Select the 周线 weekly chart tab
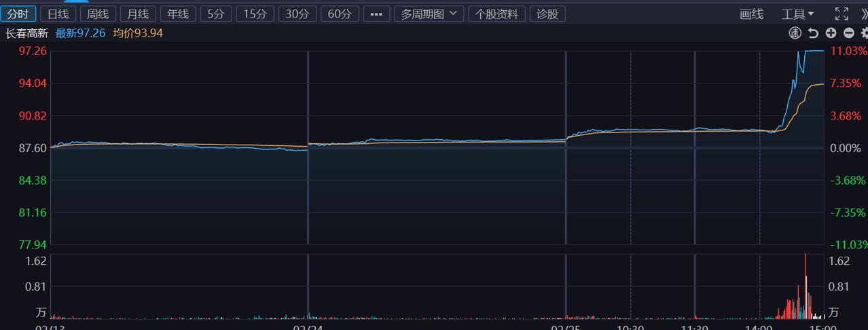Screen dimensions: 868x330 point(98,14)
